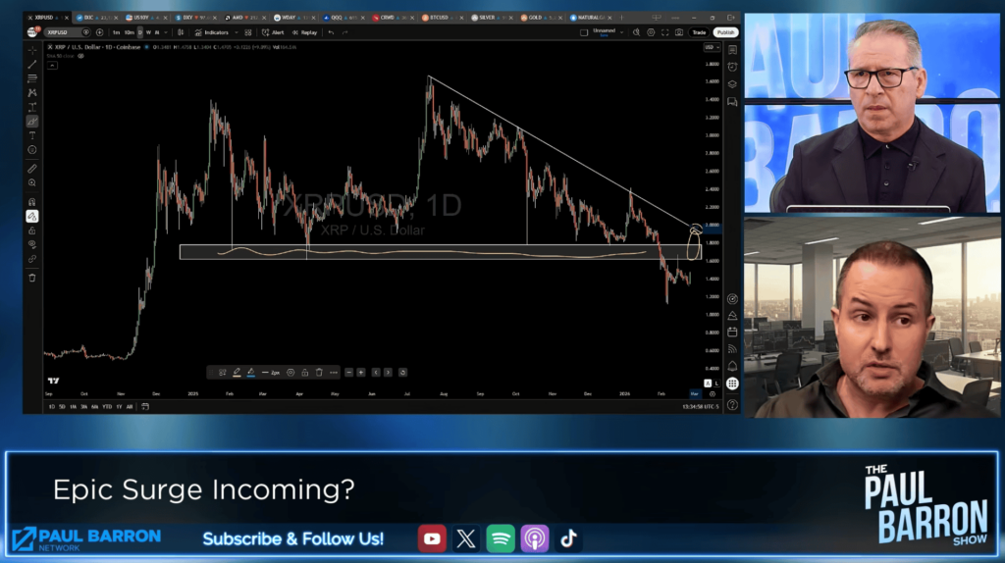Change drawing background fill color swatch
This screenshot has height=563, width=1005.
pos(250,372)
